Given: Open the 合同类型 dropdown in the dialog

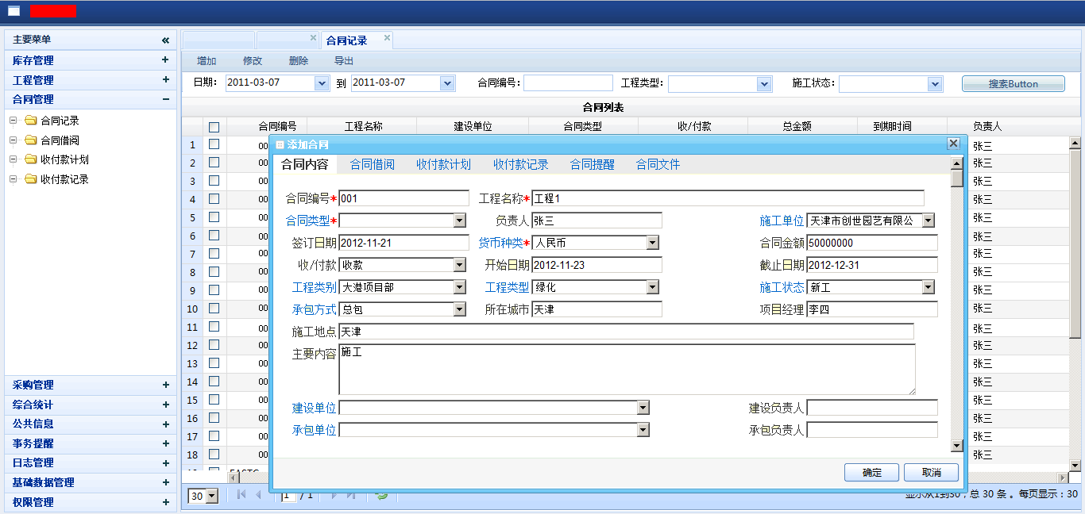Looking at the screenshot, I should click(x=460, y=221).
